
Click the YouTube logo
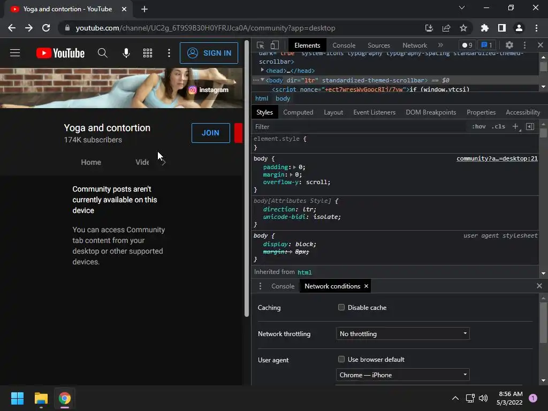pyautogui.click(x=60, y=53)
